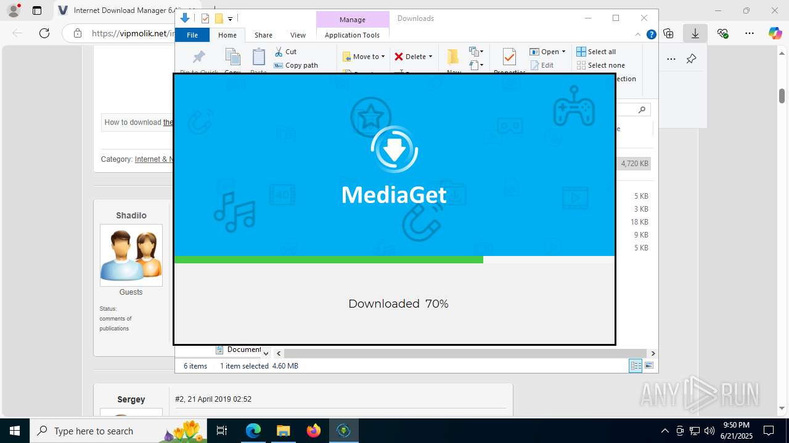Viewport: 789px width, 443px height.
Task: Click the red Delete X icon
Action: (x=399, y=57)
